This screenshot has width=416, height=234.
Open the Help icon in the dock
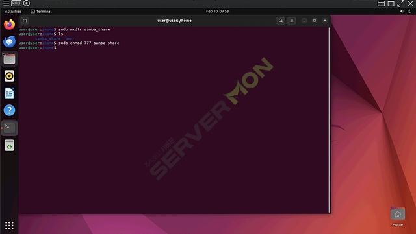[9, 110]
